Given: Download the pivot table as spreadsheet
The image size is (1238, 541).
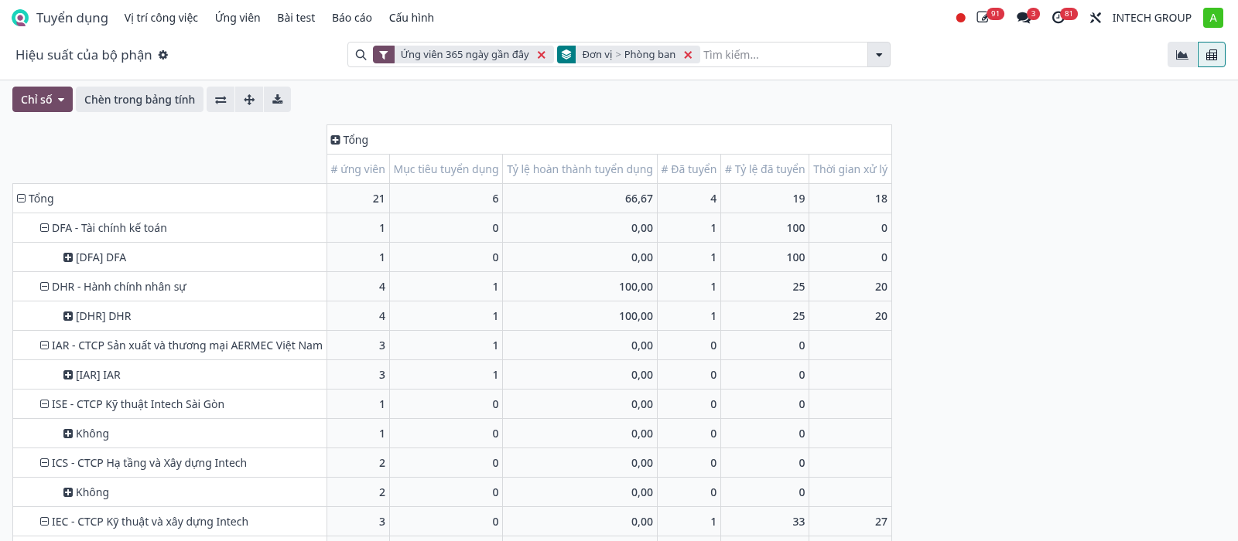Looking at the screenshot, I should coord(277,100).
